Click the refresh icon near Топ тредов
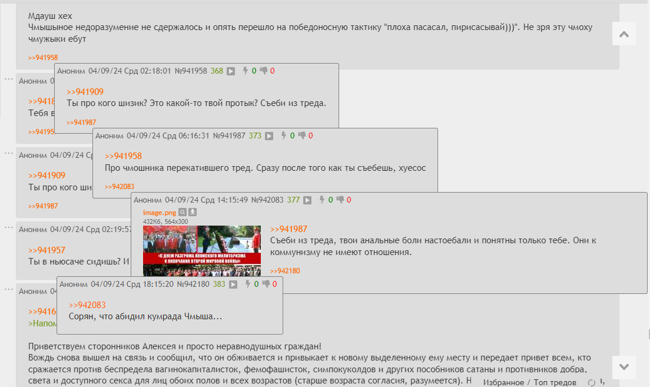The height and width of the screenshot is (387, 650). (x=592, y=383)
